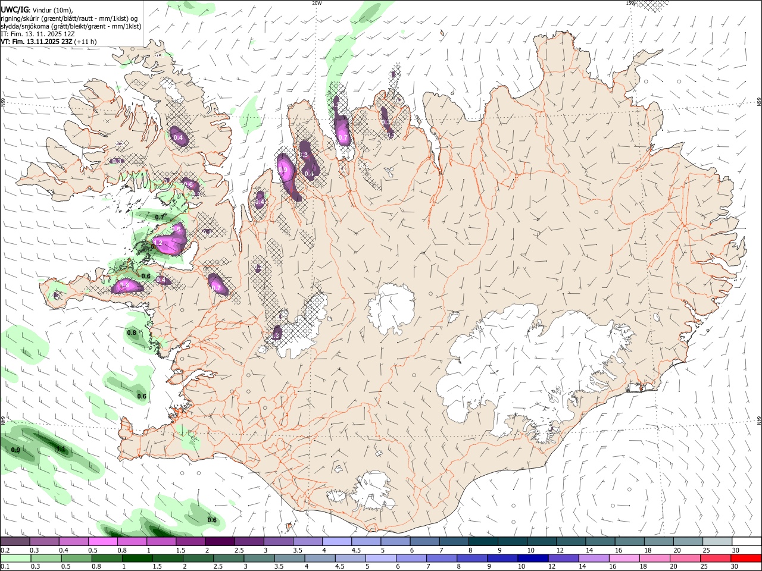Click the '15W' longitude label

(630, 3)
